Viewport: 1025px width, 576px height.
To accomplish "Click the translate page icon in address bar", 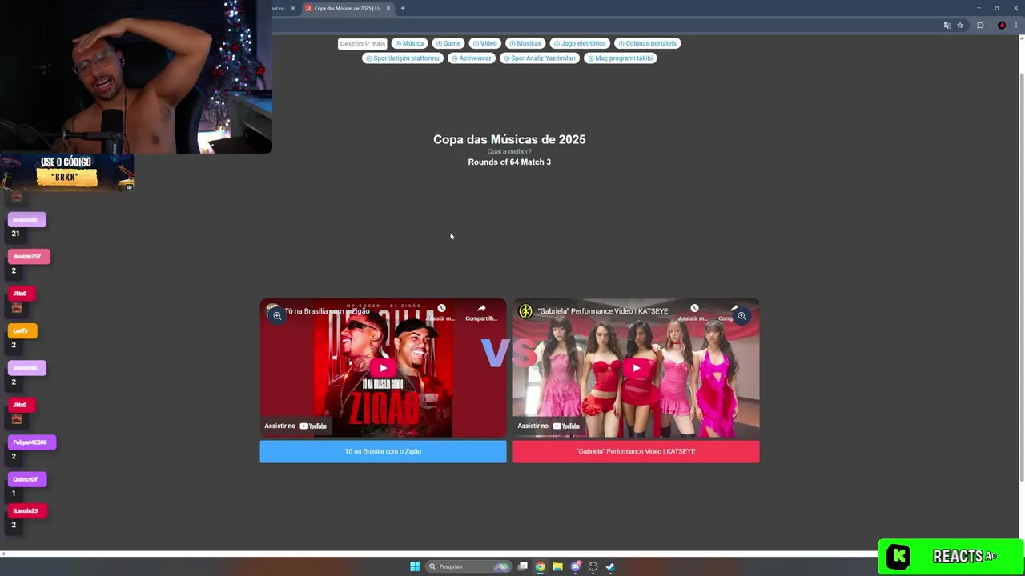I will (947, 25).
